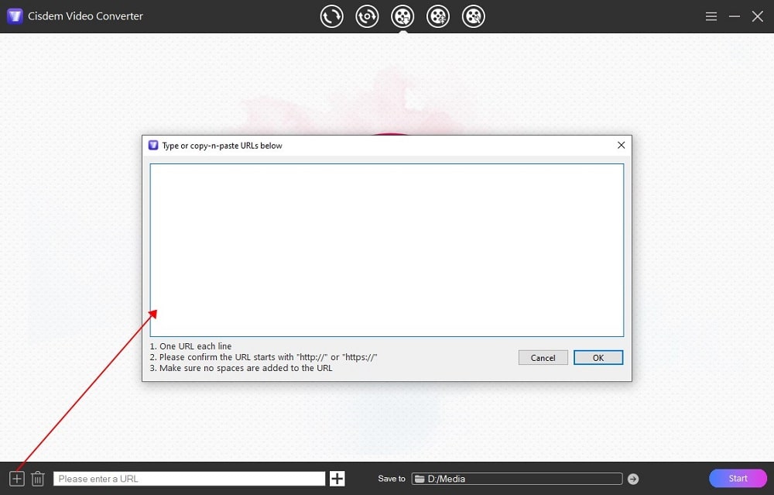Screen dimensions: 774x495
Task: Click the trash delete icon
Action: click(37, 478)
